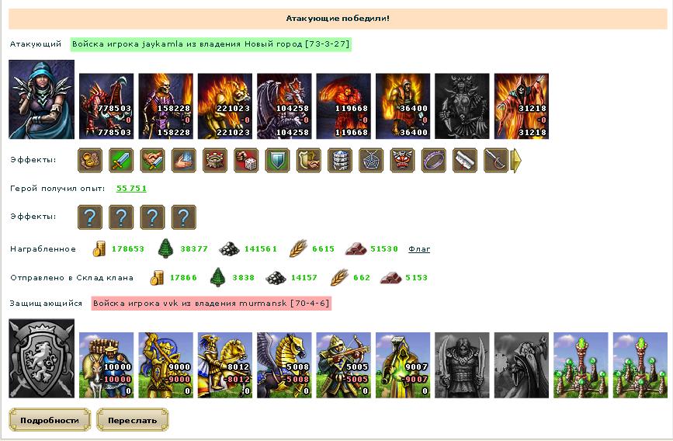The width and height of the screenshot is (673, 441).
Task: Click the colosseum arena effect icon
Action: tap(214, 160)
